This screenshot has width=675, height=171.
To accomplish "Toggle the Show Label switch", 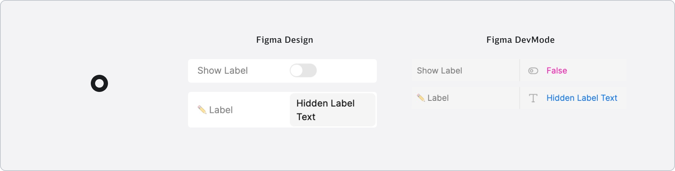I will 303,71.
